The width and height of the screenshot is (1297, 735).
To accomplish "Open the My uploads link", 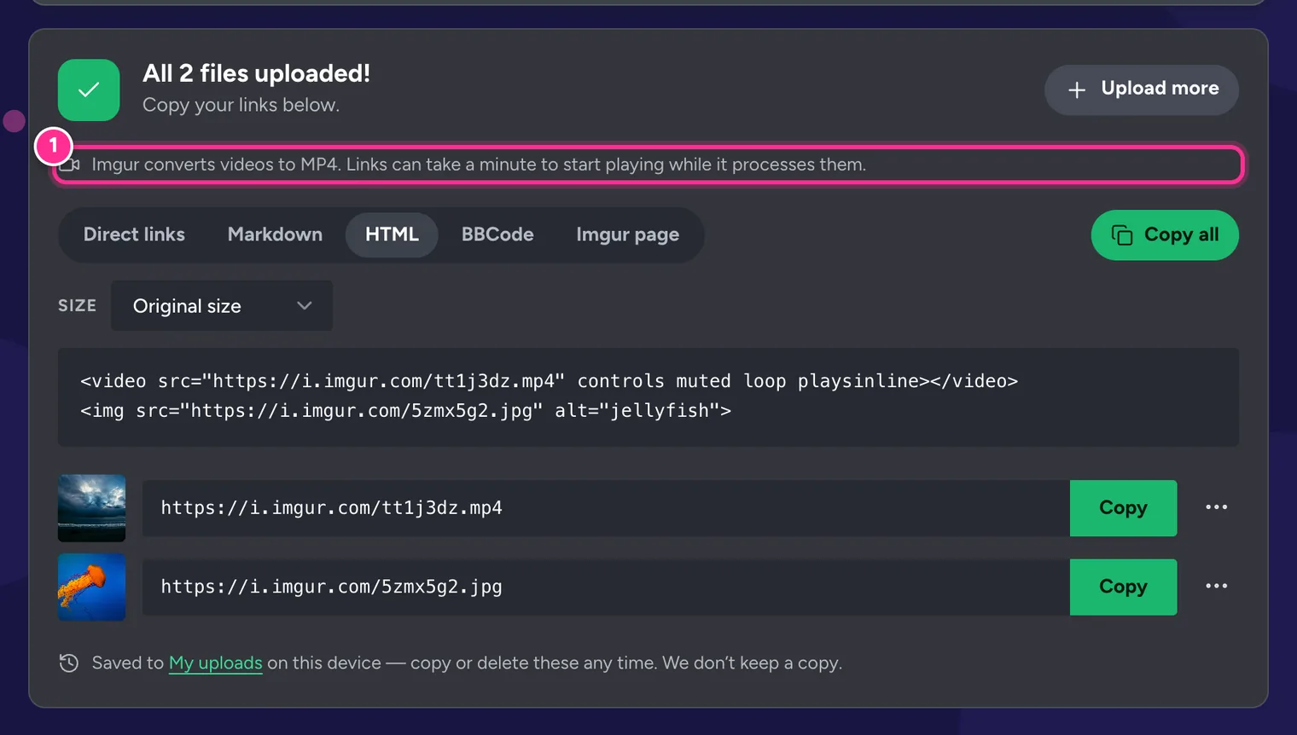I will (x=216, y=663).
